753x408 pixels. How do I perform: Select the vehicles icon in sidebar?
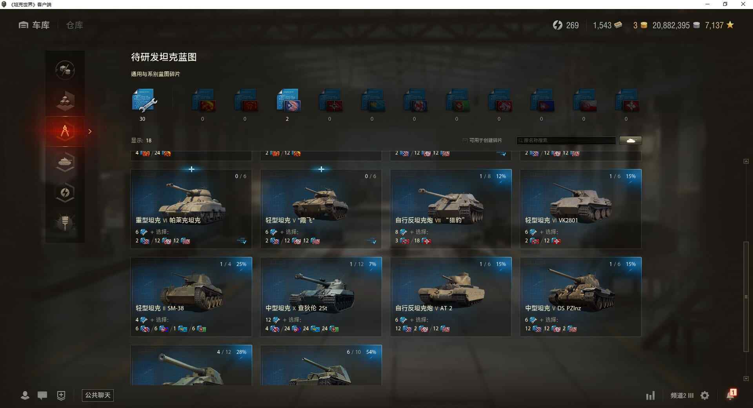[x=65, y=162]
